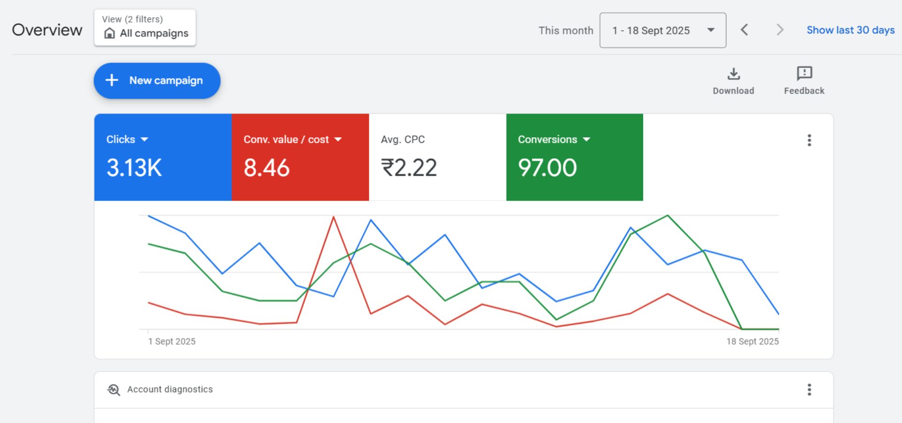Viewport: 902px width, 423px height.
Task: Create a New campaign
Action: pyautogui.click(x=157, y=81)
